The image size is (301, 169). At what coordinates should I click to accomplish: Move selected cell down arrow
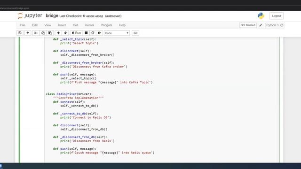tap(65, 33)
